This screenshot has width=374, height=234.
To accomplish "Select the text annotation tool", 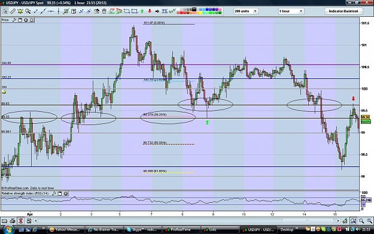I will pos(74,11).
